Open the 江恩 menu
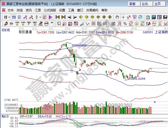Image resolution: width=168 pixels, height=128 pixels. [x=38, y=10]
